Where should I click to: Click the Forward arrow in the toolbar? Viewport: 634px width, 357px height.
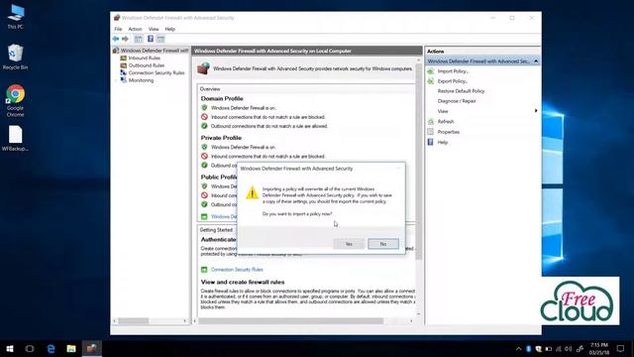pyautogui.click(x=126, y=39)
